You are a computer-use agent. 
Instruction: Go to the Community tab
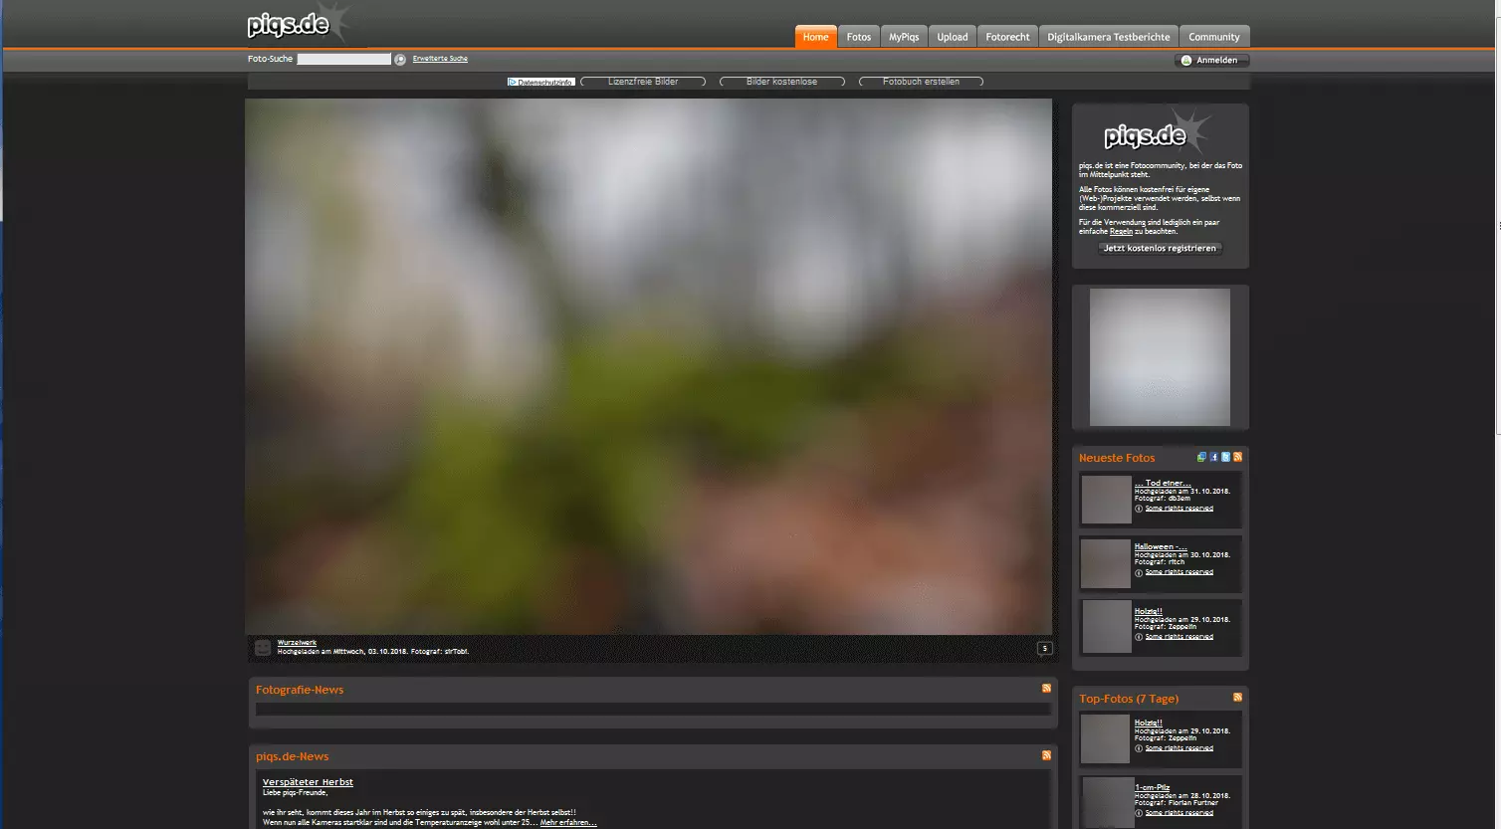[1214, 37]
